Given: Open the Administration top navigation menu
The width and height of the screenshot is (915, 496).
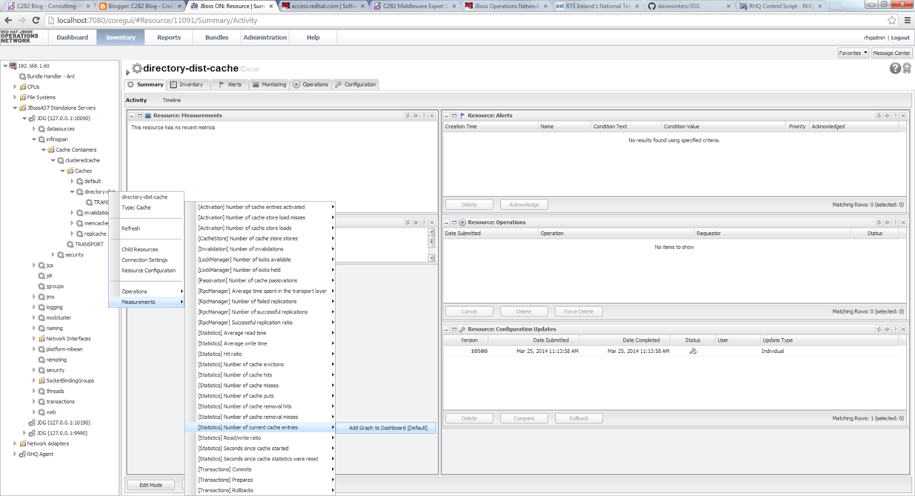Looking at the screenshot, I should (x=265, y=38).
